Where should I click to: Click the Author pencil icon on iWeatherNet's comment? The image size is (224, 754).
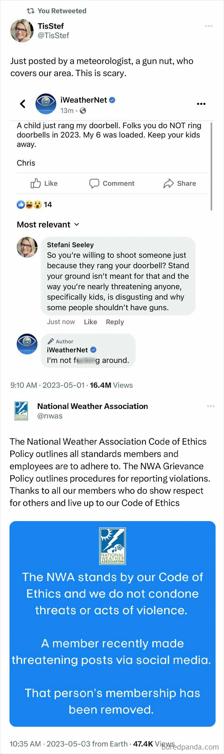tap(51, 341)
